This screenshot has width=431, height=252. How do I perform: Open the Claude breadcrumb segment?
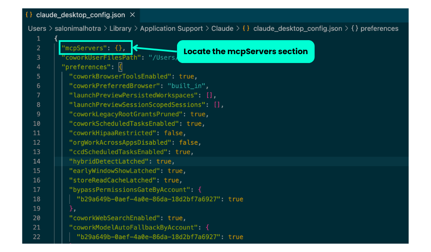click(222, 29)
